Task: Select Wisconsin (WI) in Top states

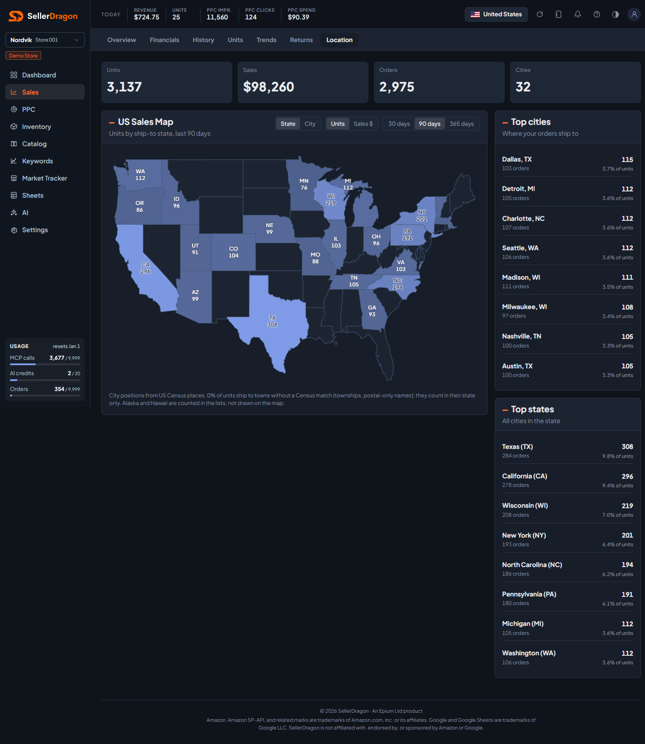Action: (568, 510)
